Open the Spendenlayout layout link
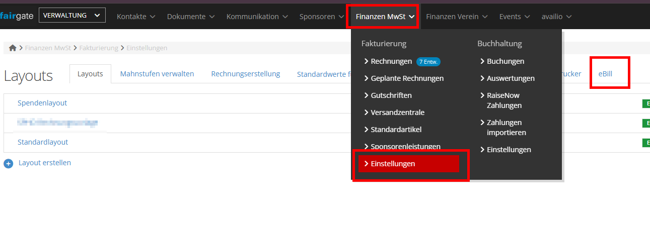 42,103
